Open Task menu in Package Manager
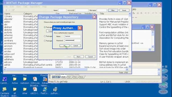The image size is (172, 97). pos(25,7)
